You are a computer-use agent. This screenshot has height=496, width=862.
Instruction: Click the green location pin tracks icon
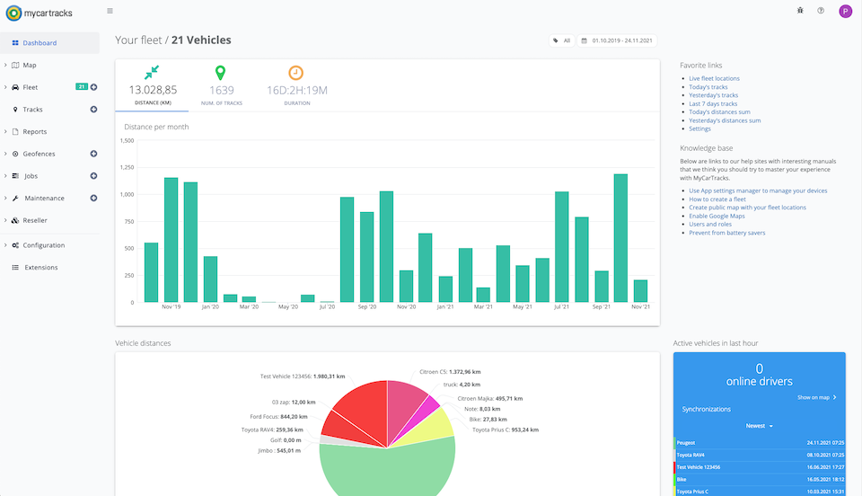[220, 73]
